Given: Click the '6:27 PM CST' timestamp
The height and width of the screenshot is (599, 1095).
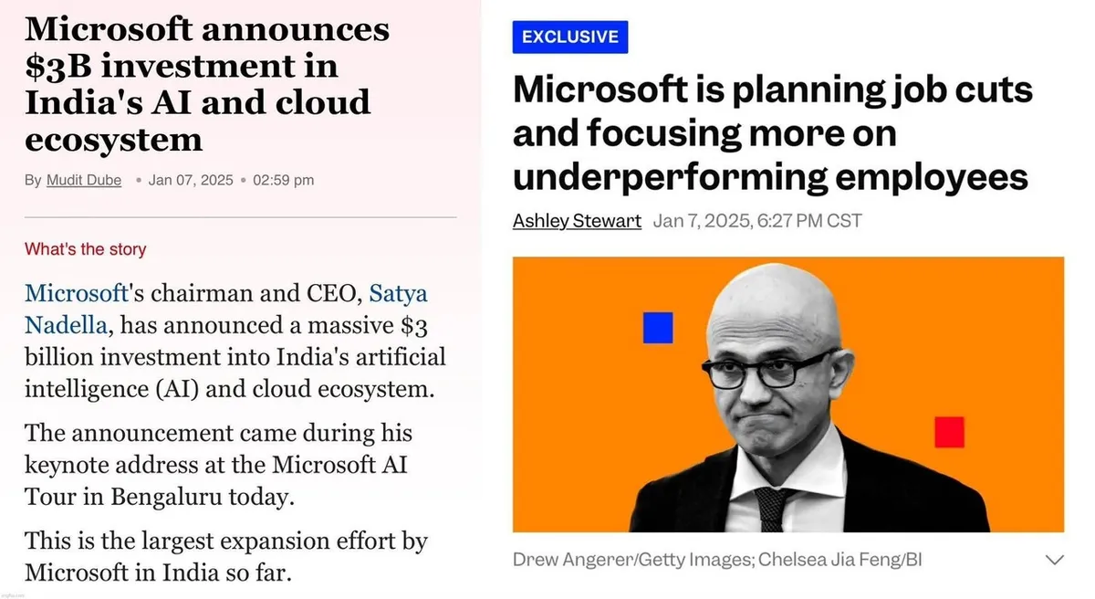Looking at the screenshot, I should [809, 221].
